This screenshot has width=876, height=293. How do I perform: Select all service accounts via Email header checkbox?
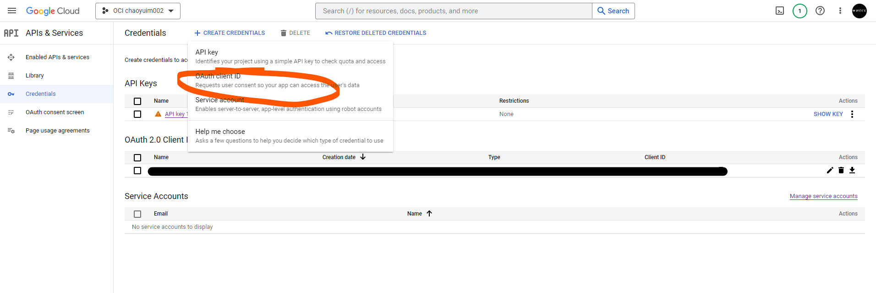click(137, 214)
